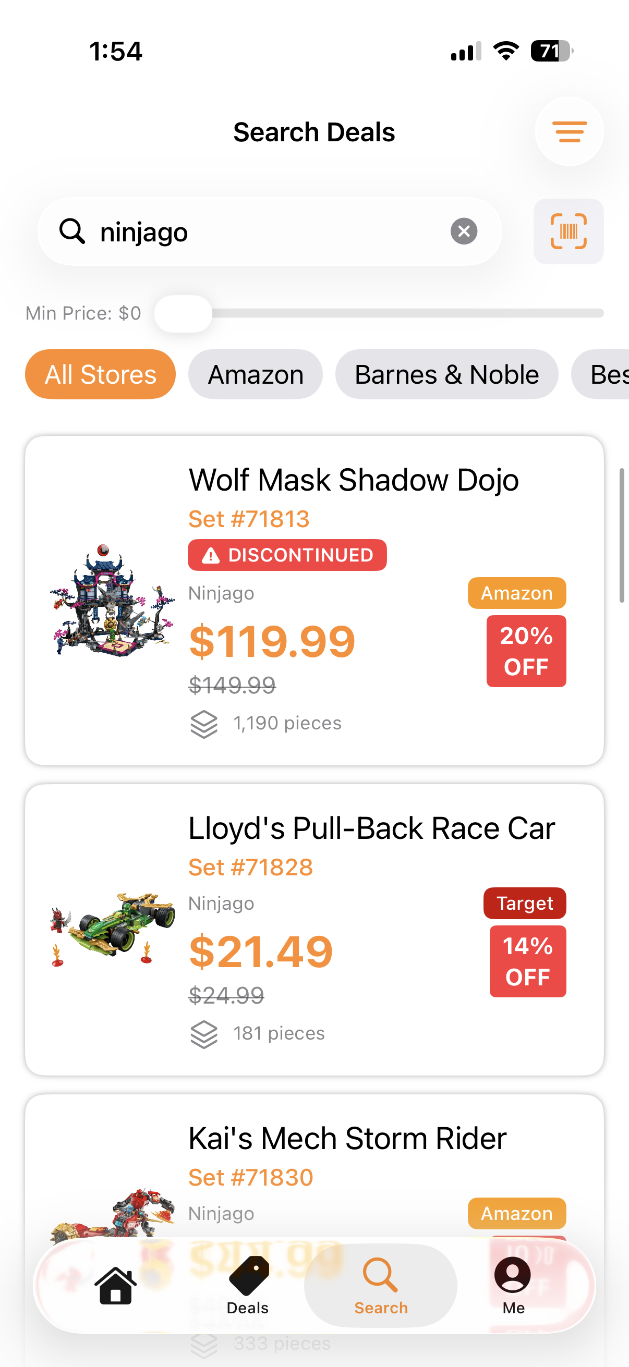Tap the pieces icon on Wolf Mask Shadow Dojo
This screenshot has width=629, height=1367.
(204, 723)
